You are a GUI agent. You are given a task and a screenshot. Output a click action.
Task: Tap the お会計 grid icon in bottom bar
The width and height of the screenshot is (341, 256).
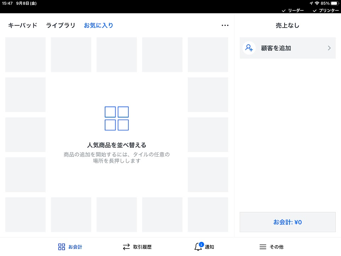click(62, 247)
